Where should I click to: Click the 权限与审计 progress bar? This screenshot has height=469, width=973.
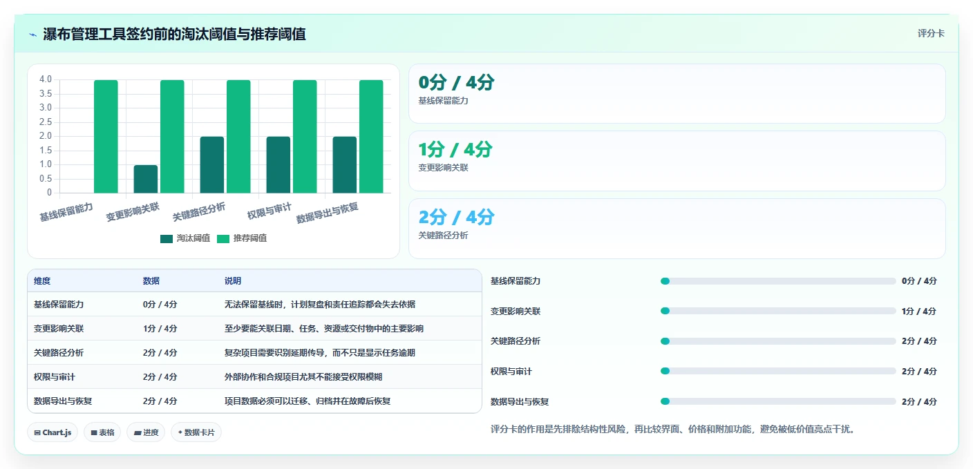coord(778,372)
